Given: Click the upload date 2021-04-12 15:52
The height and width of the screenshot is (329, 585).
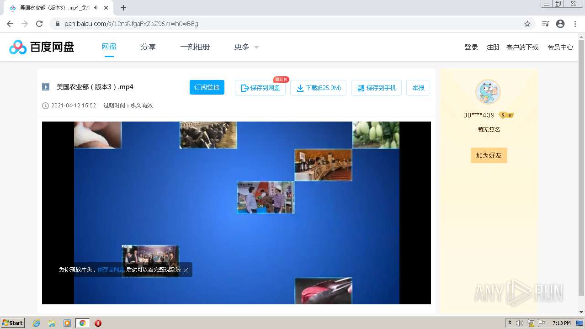Looking at the screenshot, I should [74, 106].
